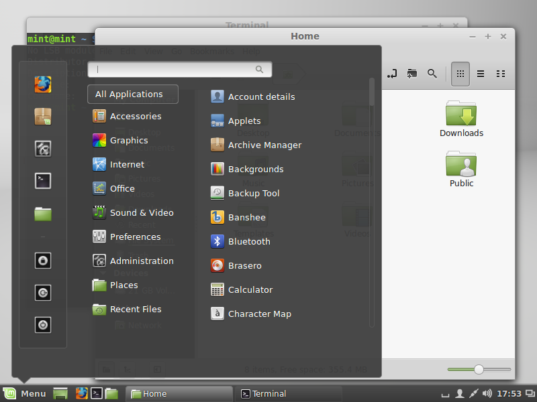Adjust the zoom slider in Home window

point(479,370)
